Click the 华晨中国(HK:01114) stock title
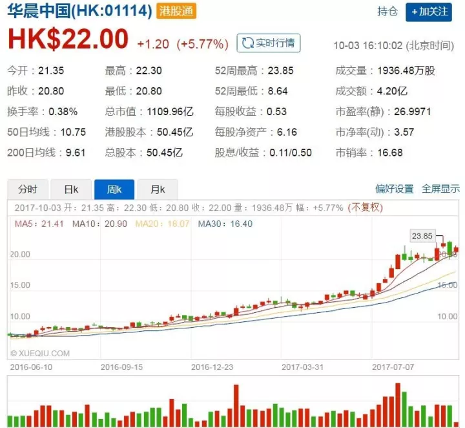Viewport: 465px width, 428px height. 80,11
